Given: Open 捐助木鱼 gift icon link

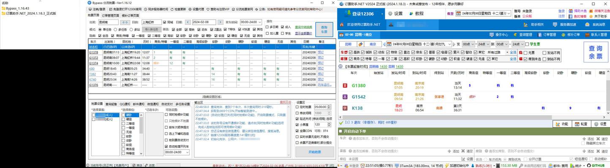Looking at the screenshot, I should point(570,11).
